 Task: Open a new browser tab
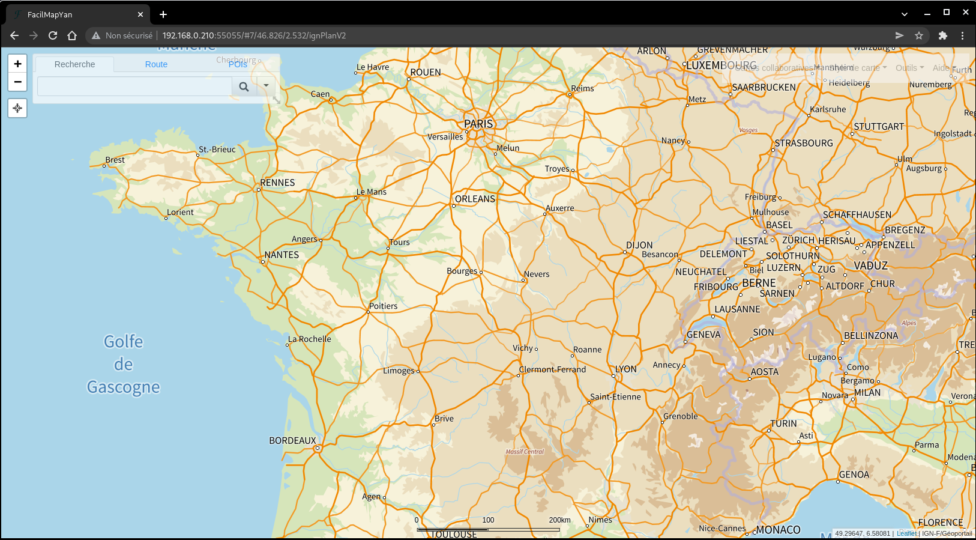(x=163, y=14)
